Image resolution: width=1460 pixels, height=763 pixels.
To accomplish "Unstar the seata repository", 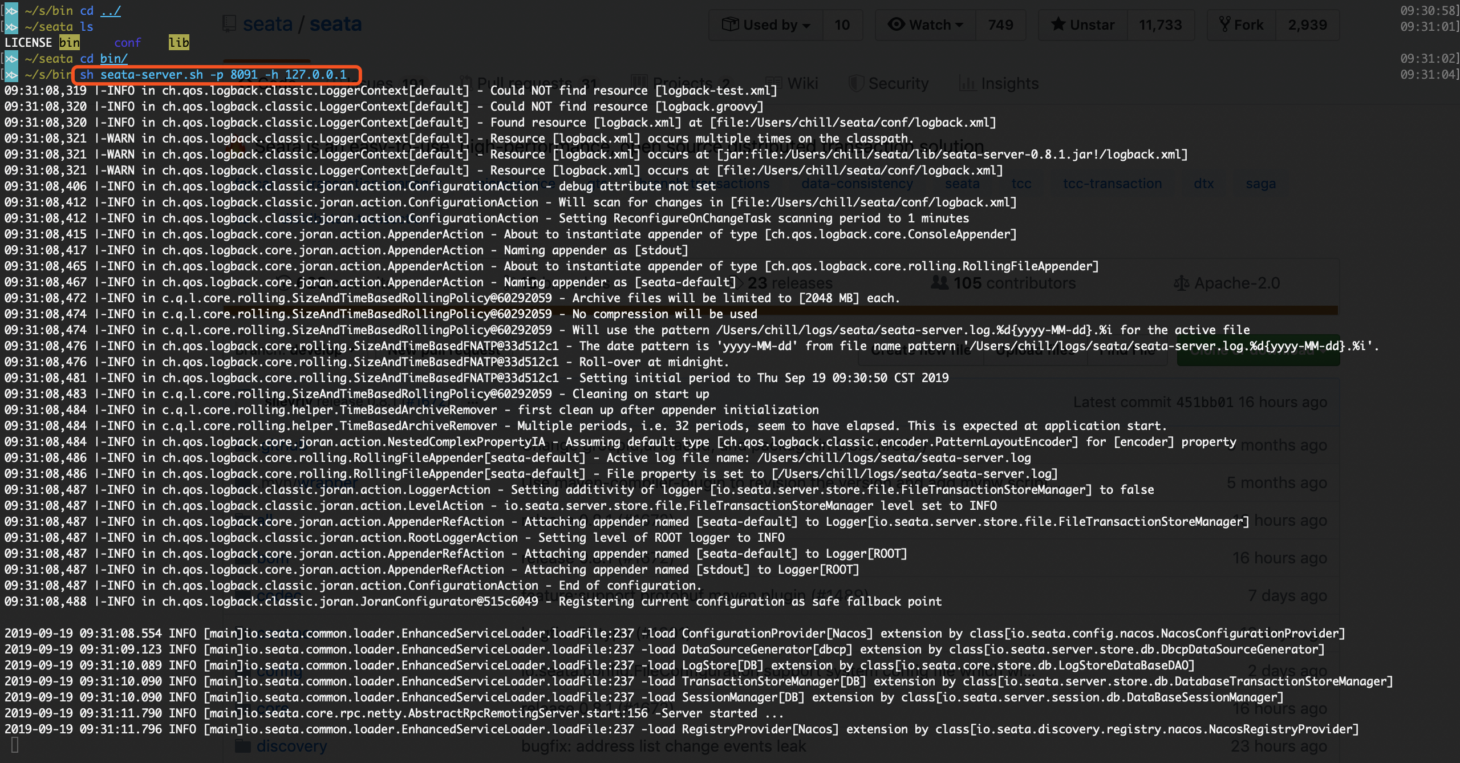I will pos(1083,25).
